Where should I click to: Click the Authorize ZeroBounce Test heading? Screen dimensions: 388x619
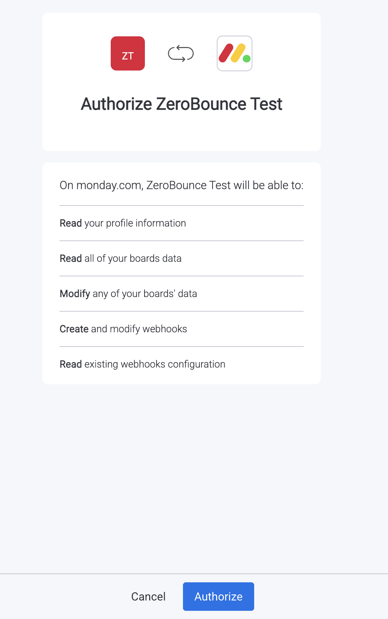coord(181,104)
